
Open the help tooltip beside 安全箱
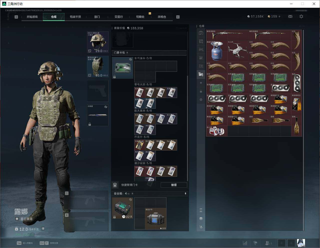tap(132, 193)
